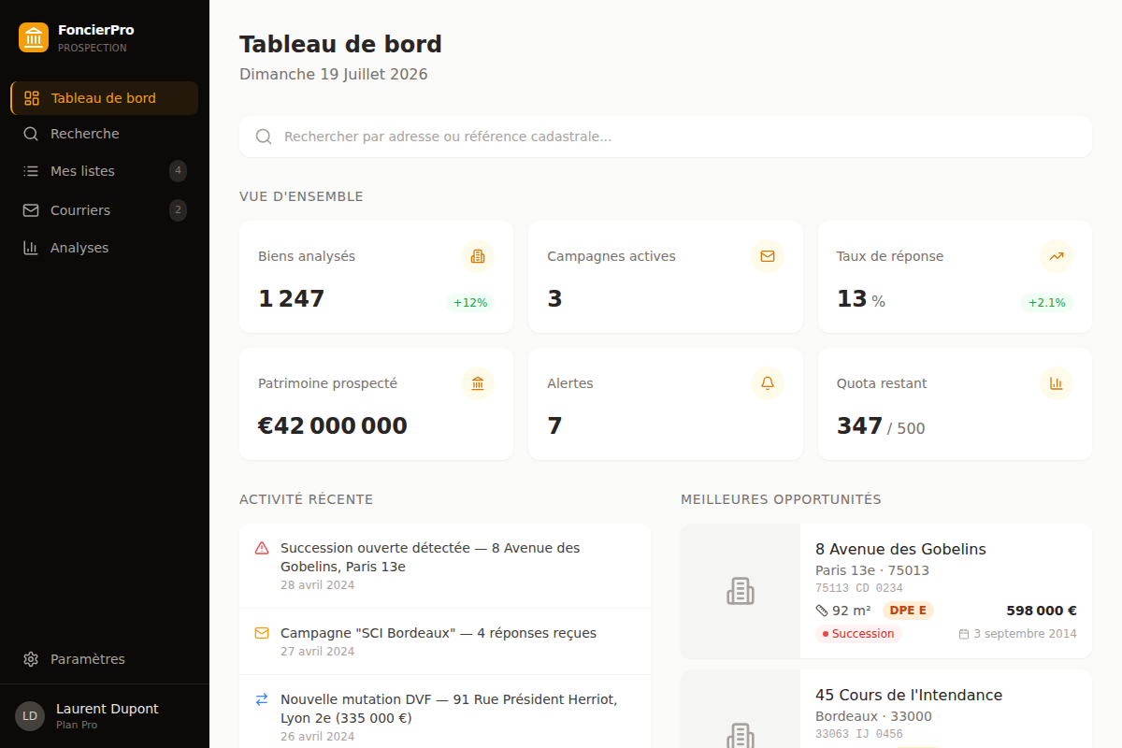Open the Nouvelle mutation DVF activity entry

coord(445,712)
